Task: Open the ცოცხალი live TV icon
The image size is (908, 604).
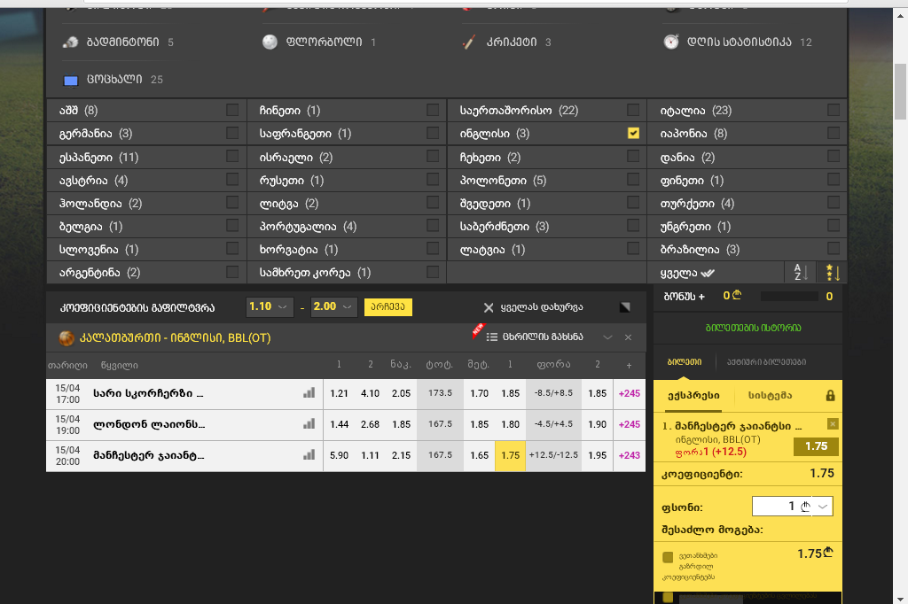Action: click(71, 80)
